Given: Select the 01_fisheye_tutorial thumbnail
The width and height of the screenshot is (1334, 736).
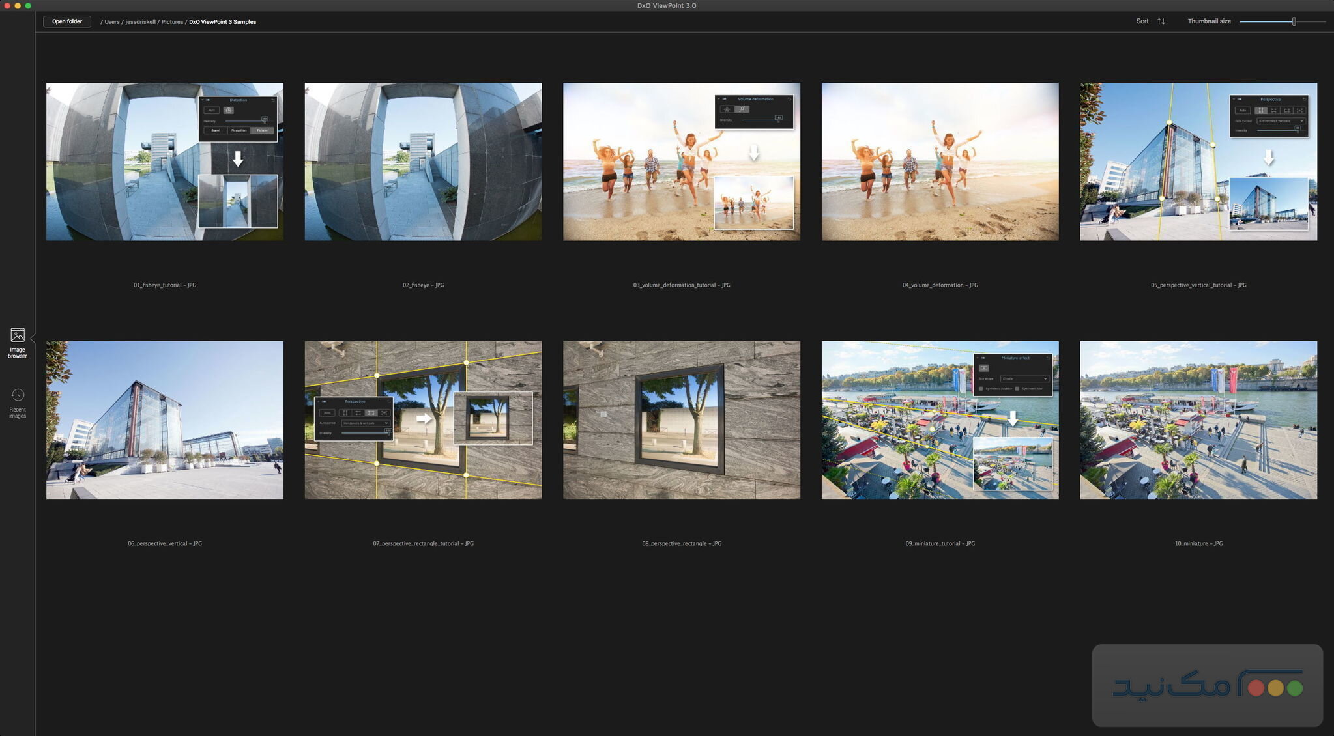Looking at the screenshot, I should [164, 162].
